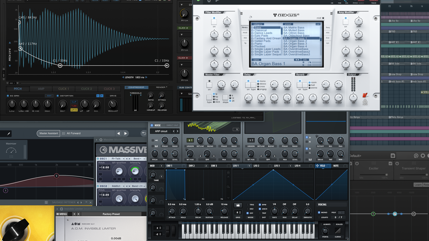Select the hall reverb type radio

pyautogui.click(x=309, y=85)
